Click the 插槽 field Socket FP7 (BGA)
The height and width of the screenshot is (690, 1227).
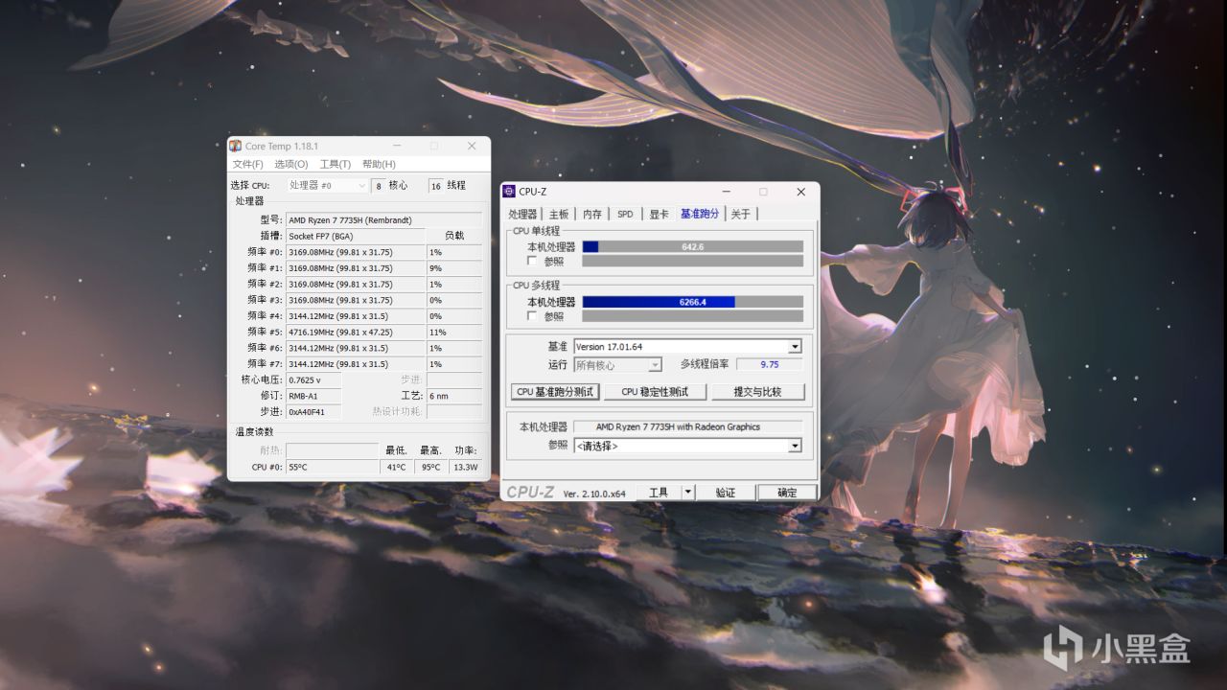coord(355,236)
